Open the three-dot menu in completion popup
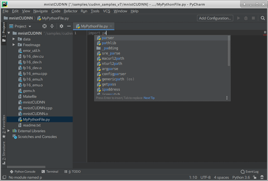Image resolution: width=268 pixels, height=181 pixels. [x=227, y=98]
